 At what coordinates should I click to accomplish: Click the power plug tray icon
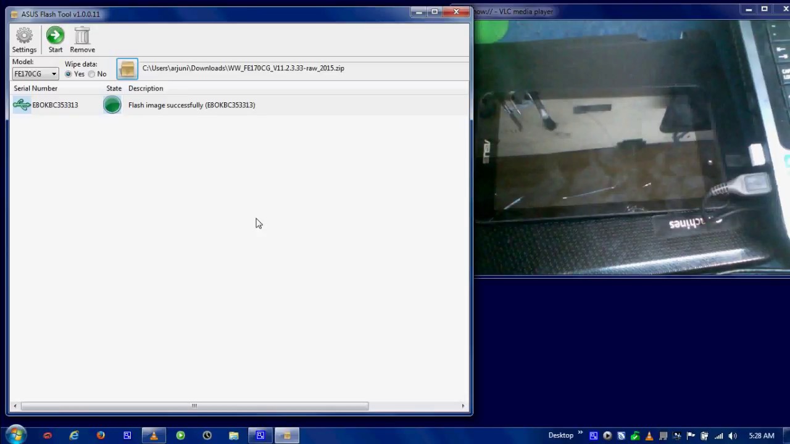(x=704, y=436)
